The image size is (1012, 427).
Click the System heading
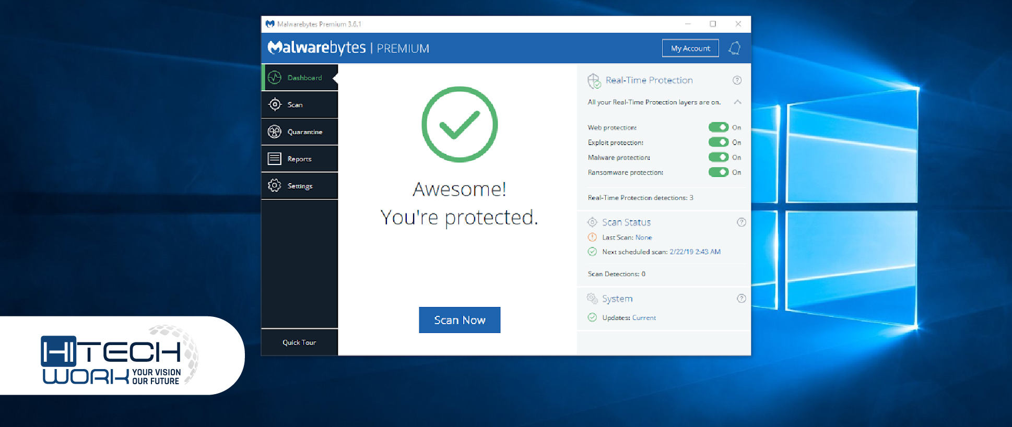coord(617,299)
